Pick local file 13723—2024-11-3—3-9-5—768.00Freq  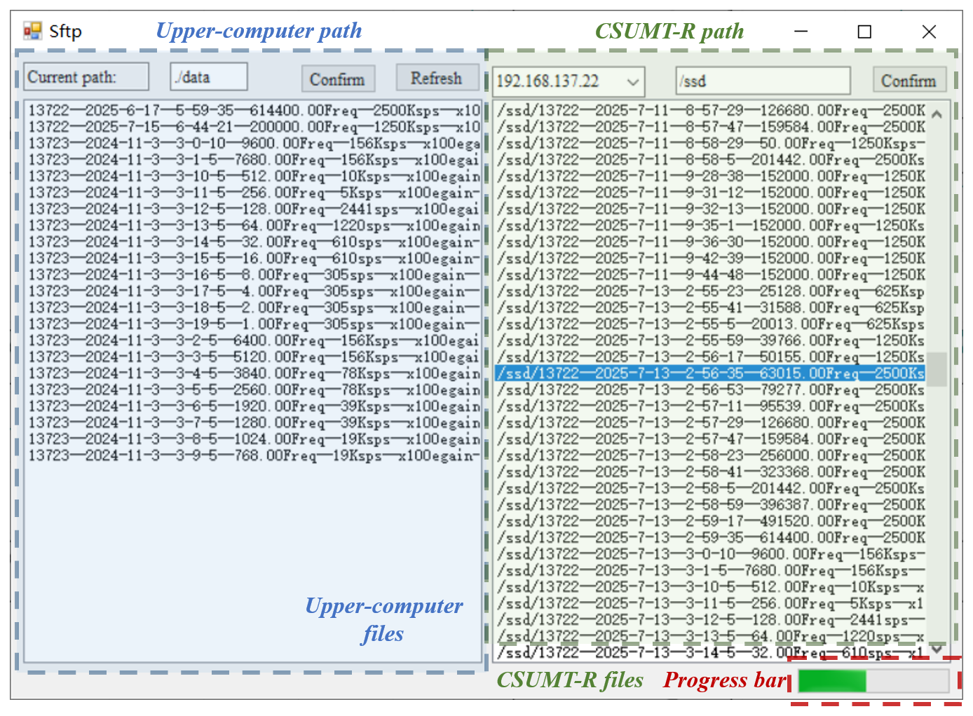pos(252,456)
